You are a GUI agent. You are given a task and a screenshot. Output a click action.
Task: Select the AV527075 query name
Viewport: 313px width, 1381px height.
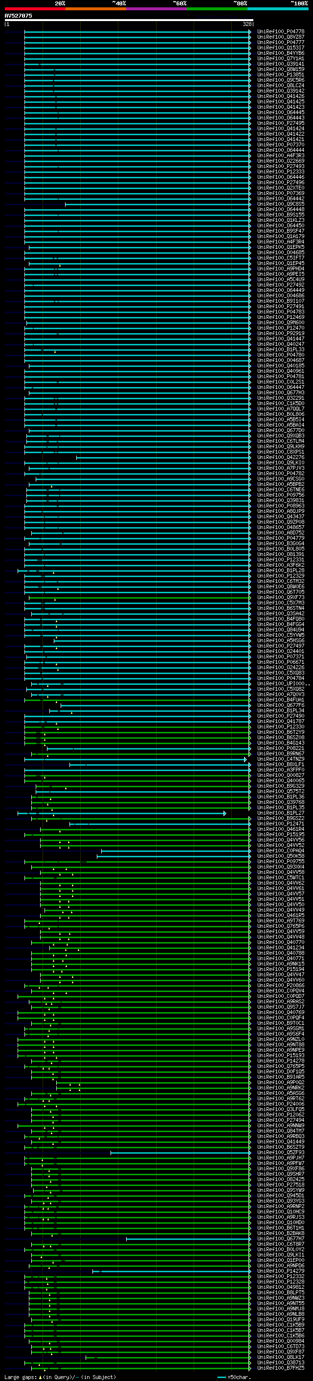[18, 16]
